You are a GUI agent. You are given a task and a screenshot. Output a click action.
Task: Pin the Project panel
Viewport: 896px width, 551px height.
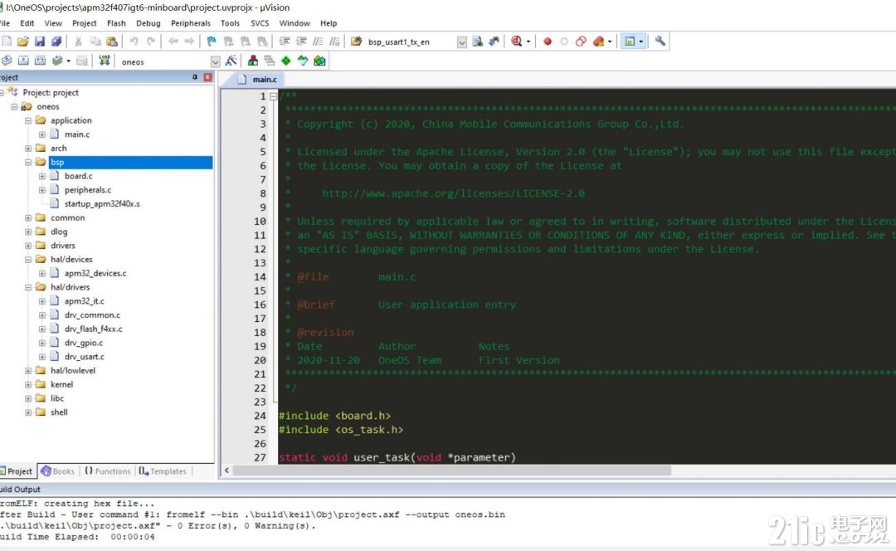195,77
